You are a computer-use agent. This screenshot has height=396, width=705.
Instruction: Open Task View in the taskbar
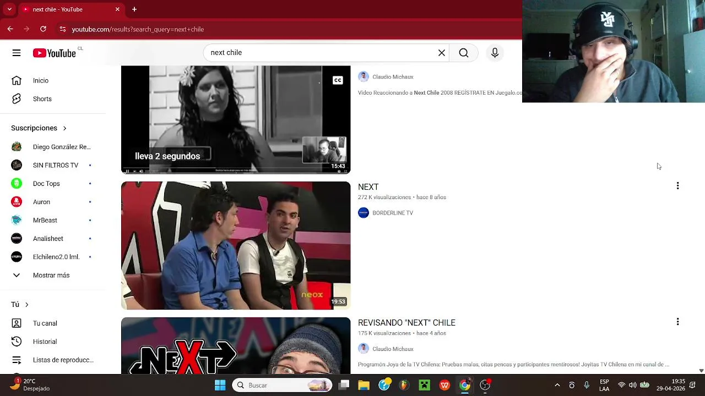(344, 385)
